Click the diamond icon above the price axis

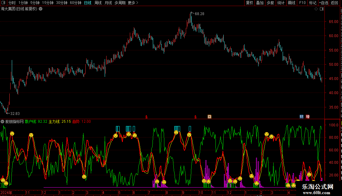(x=316, y=9)
